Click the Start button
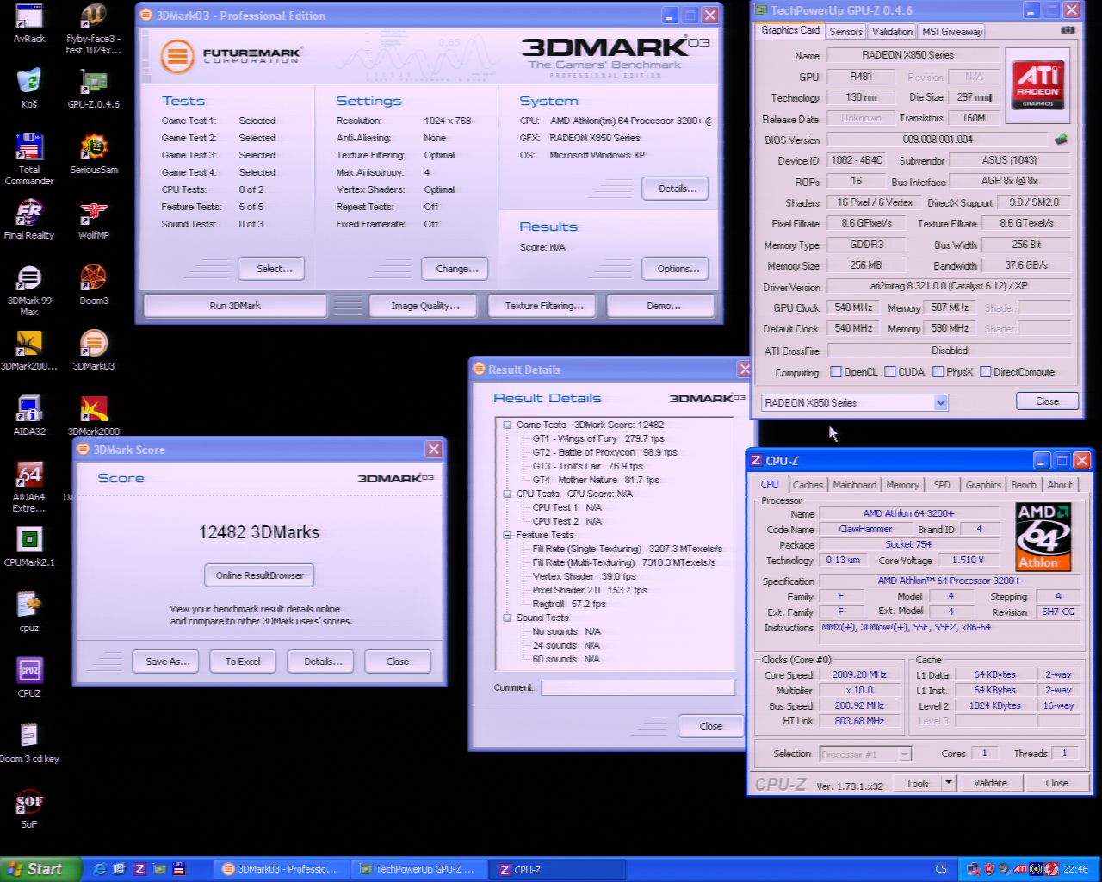 pyautogui.click(x=40, y=869)
